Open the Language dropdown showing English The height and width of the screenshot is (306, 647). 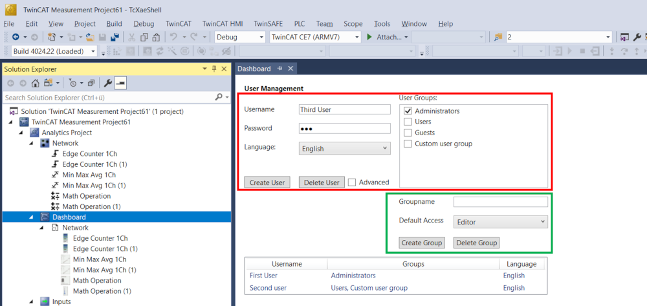tap(345, 149)
